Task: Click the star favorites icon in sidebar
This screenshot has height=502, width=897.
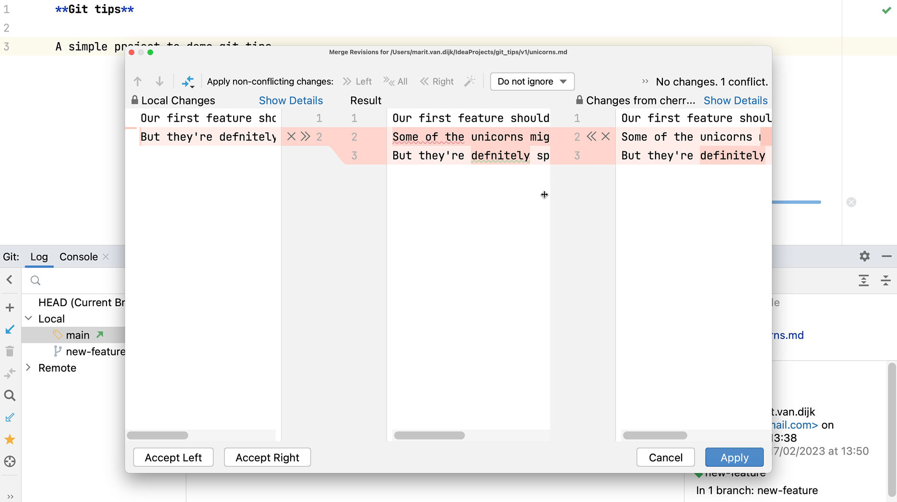Action: (10, 439)
